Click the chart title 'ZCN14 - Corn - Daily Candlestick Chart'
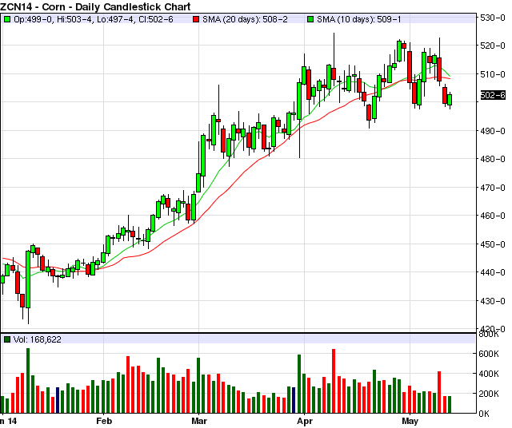 point(95,6)
